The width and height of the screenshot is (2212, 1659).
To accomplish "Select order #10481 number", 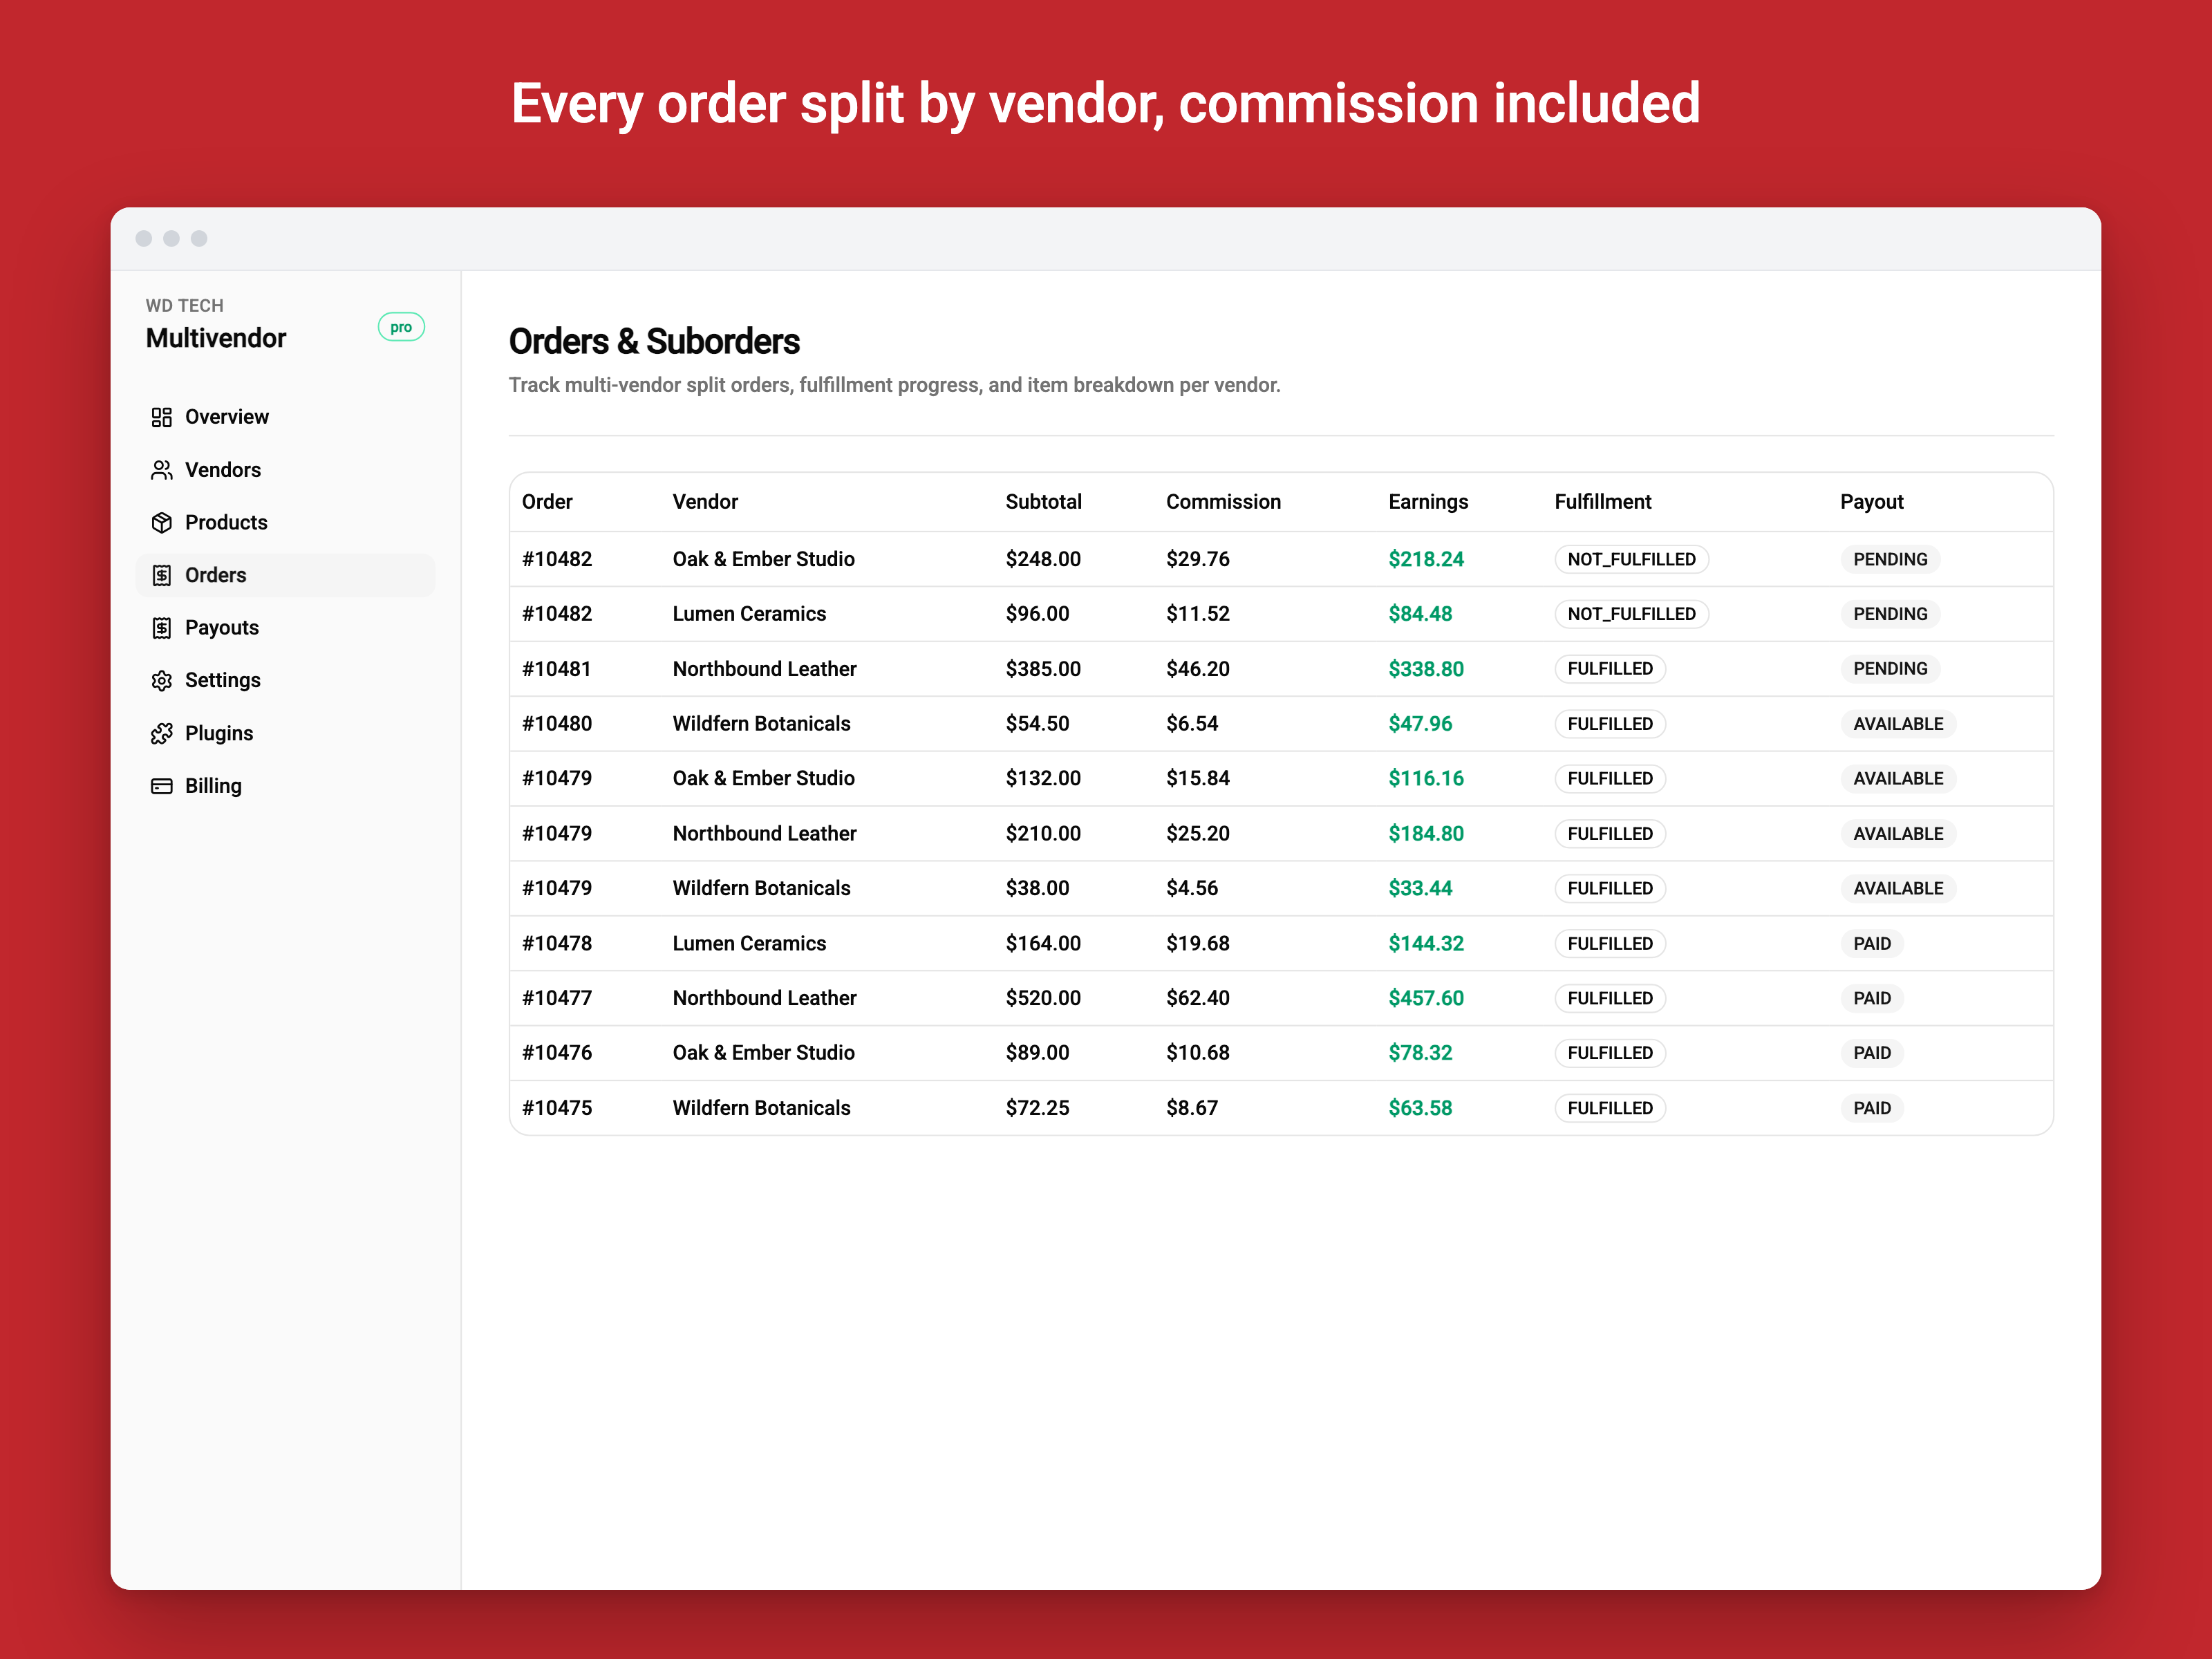I will [556, 669].
